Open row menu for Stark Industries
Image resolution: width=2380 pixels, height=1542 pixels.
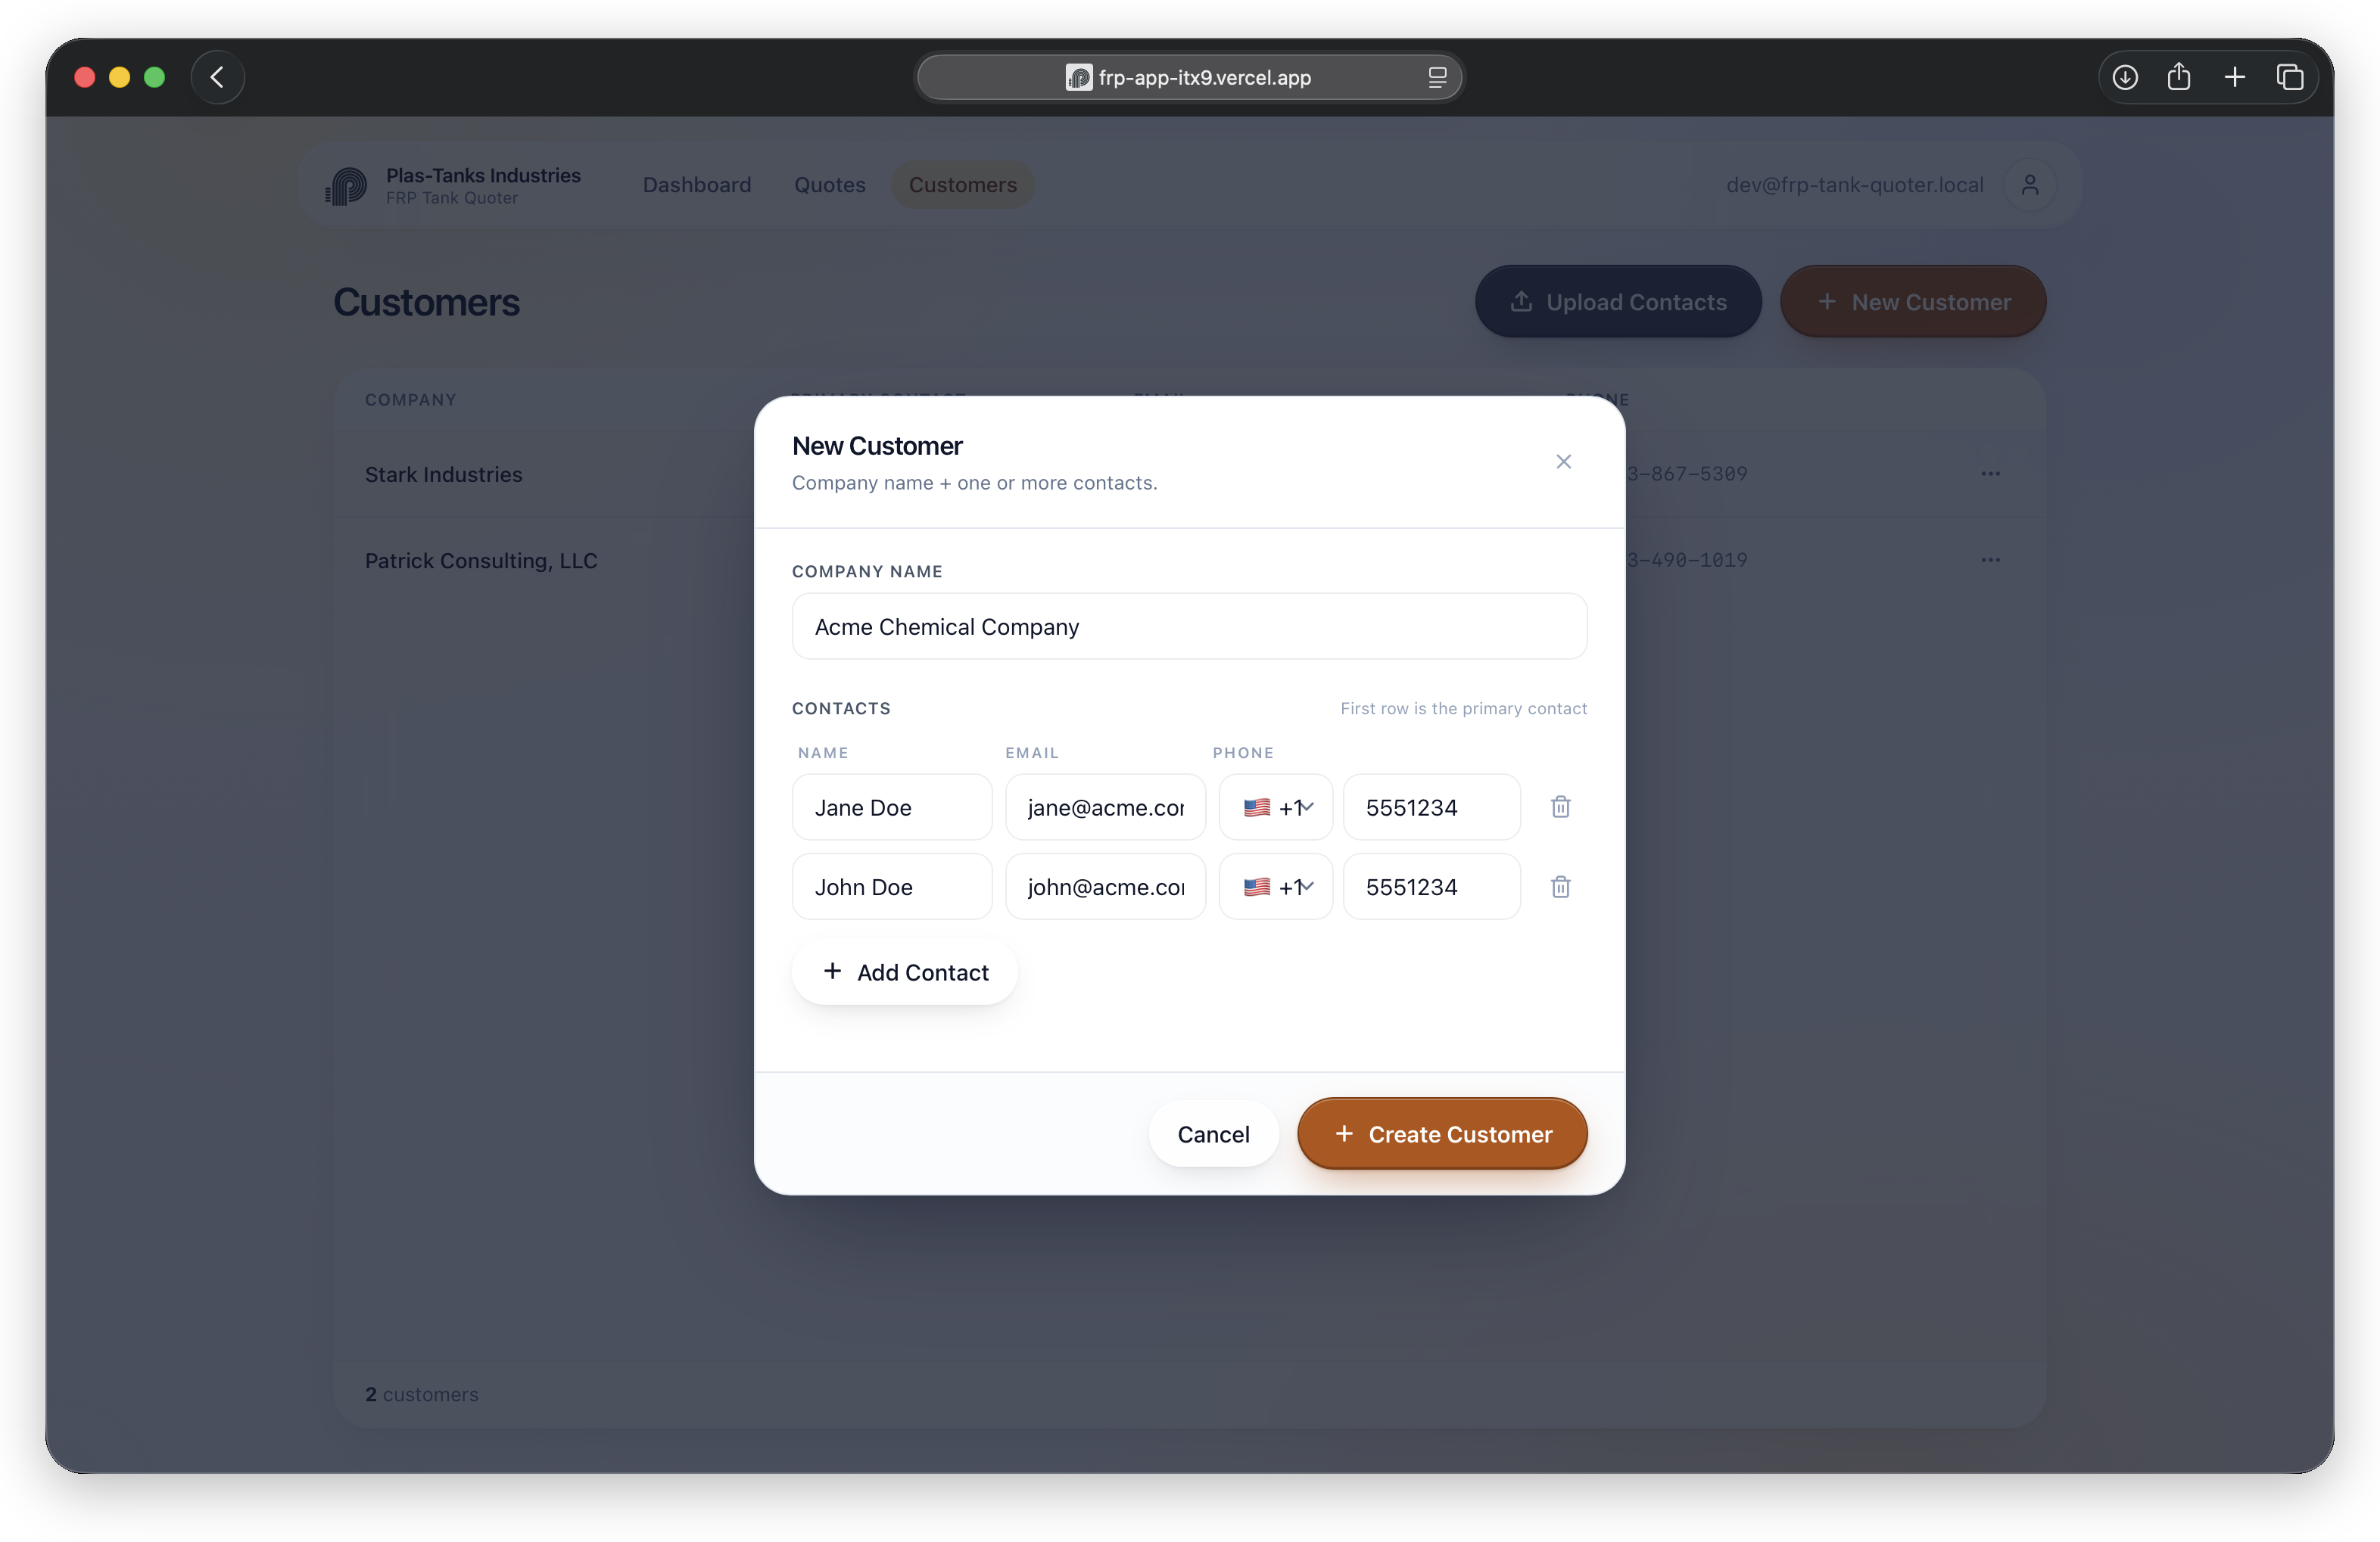(x=1990, y=474)
